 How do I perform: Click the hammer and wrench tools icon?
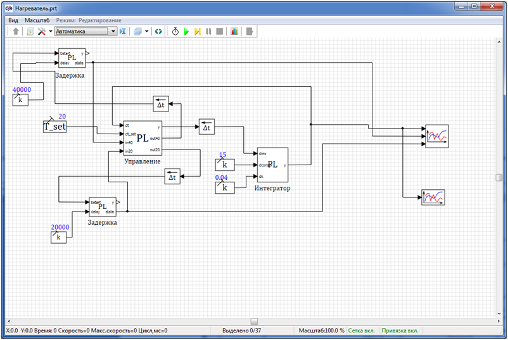41,32
